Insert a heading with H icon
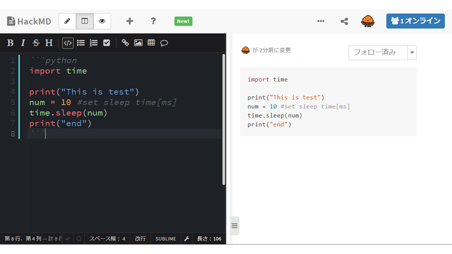Screen dimensions: 452x254 coord(49,43)
